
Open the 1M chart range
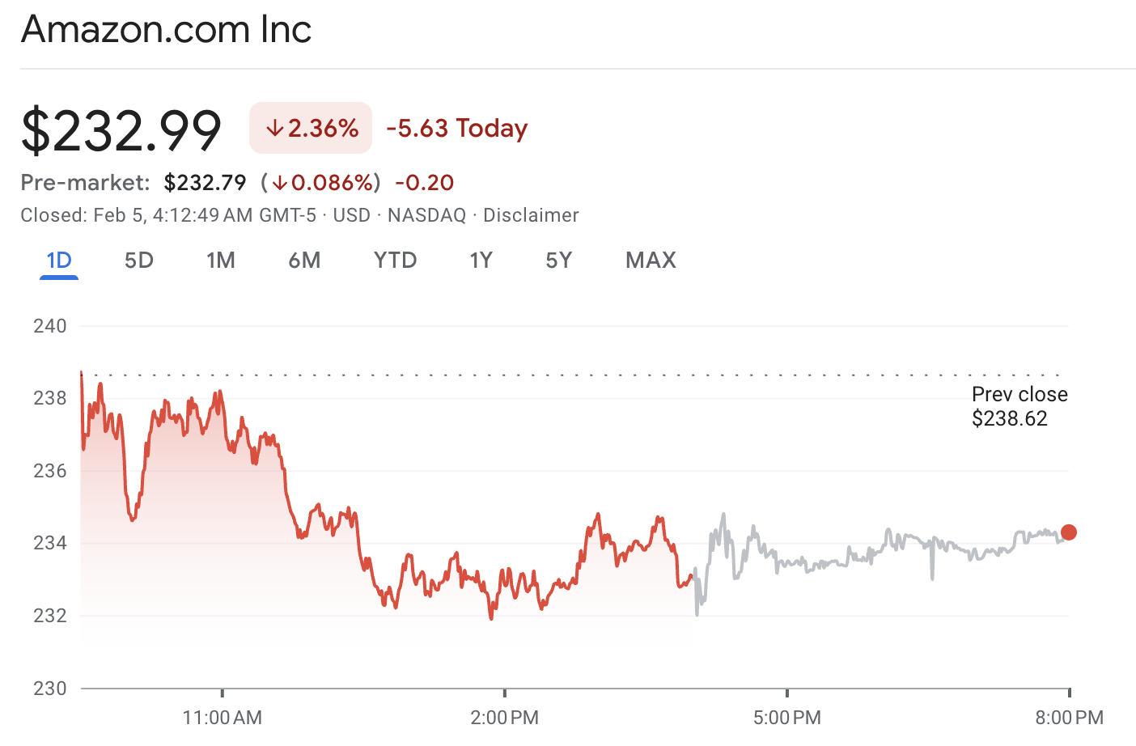[x=220, y=261]
